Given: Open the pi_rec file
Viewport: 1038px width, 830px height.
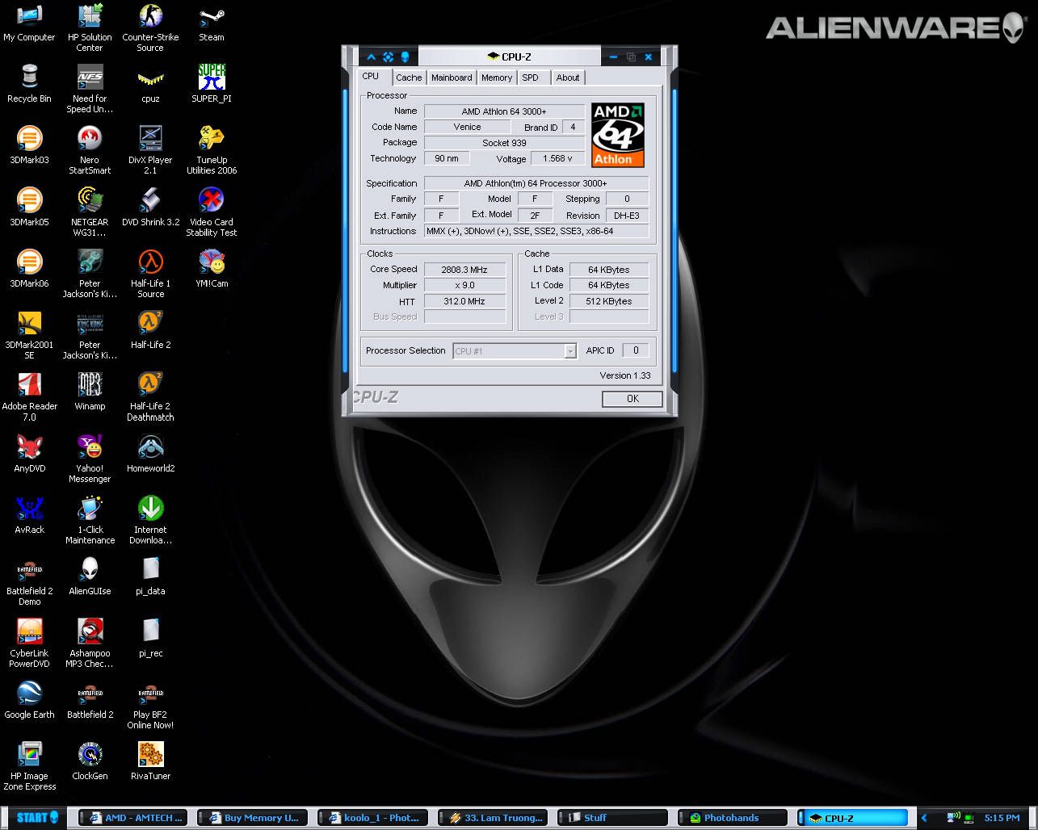Looking at the screenshot, I should 150,638.
